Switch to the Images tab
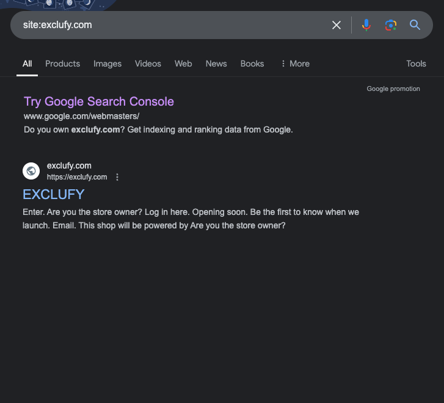This screenshot has height=403, width=444. click(x=107, y=64)
